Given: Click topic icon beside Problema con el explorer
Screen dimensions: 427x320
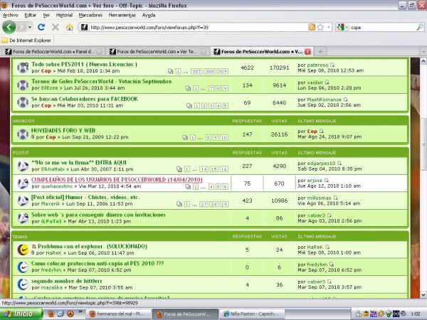Looking at the screenshot, I should (23, 250).
